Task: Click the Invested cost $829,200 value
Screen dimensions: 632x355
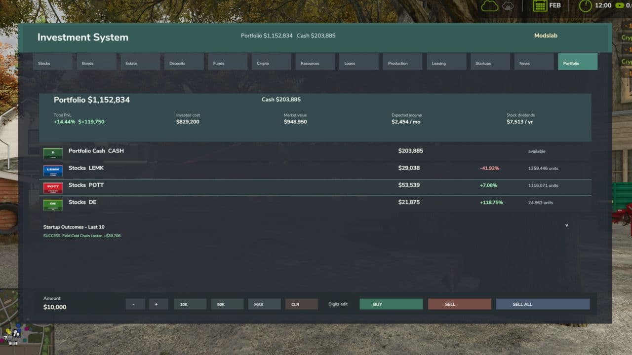Action: pos(188,122)
